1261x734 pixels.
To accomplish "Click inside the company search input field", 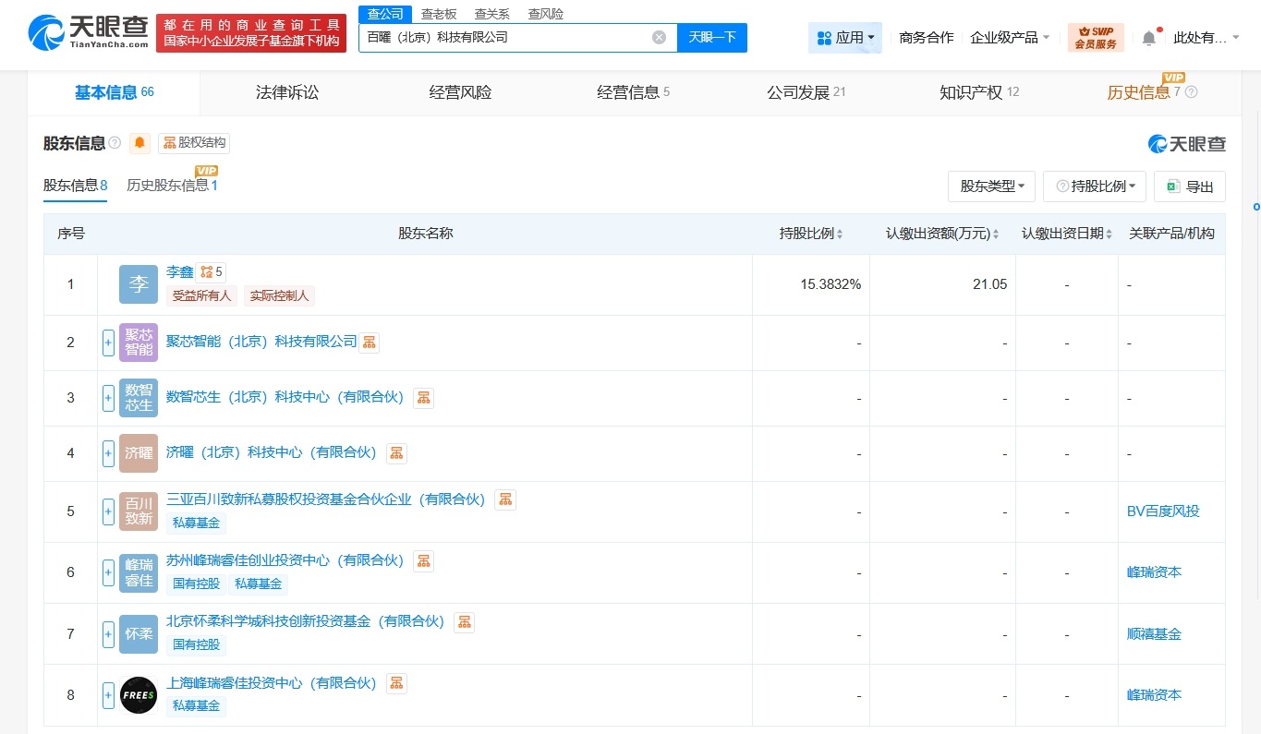I will 508,37.
